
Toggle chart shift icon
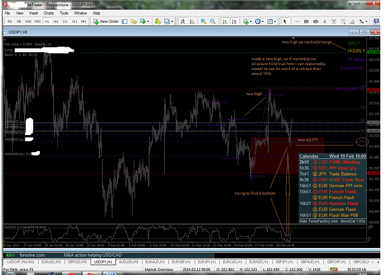[234, 21]
